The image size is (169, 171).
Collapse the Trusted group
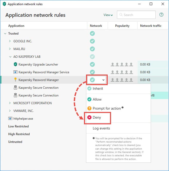5,34
